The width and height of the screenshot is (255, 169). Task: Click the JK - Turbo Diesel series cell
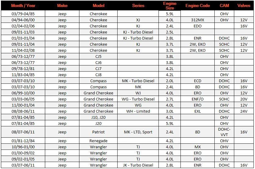(138, 165)
